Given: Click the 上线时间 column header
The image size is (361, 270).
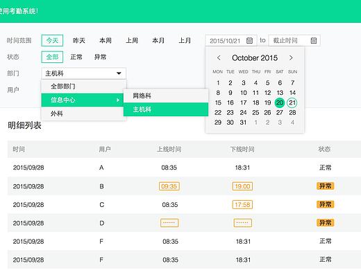Looking at the screenshot, I should coord(169,150).
